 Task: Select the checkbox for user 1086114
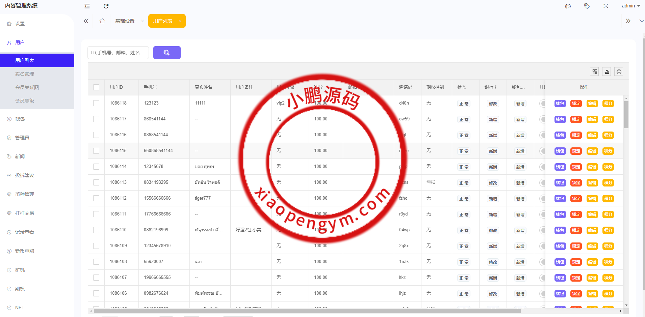coord(96,167)
